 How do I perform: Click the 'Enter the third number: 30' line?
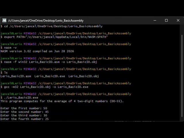tap(24, 115)
